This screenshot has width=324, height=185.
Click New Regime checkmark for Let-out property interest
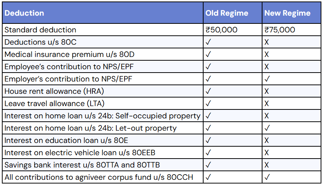pos(267,128)
